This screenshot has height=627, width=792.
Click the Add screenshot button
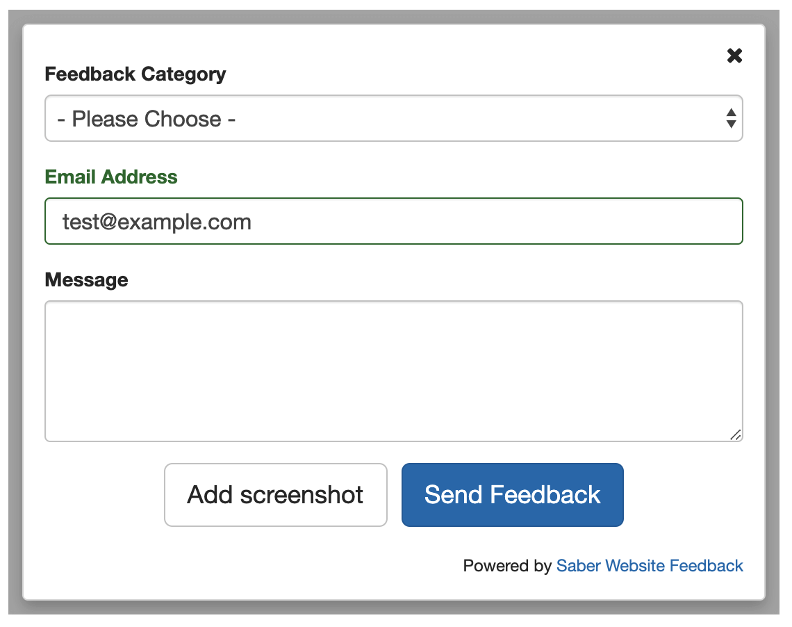275,495
